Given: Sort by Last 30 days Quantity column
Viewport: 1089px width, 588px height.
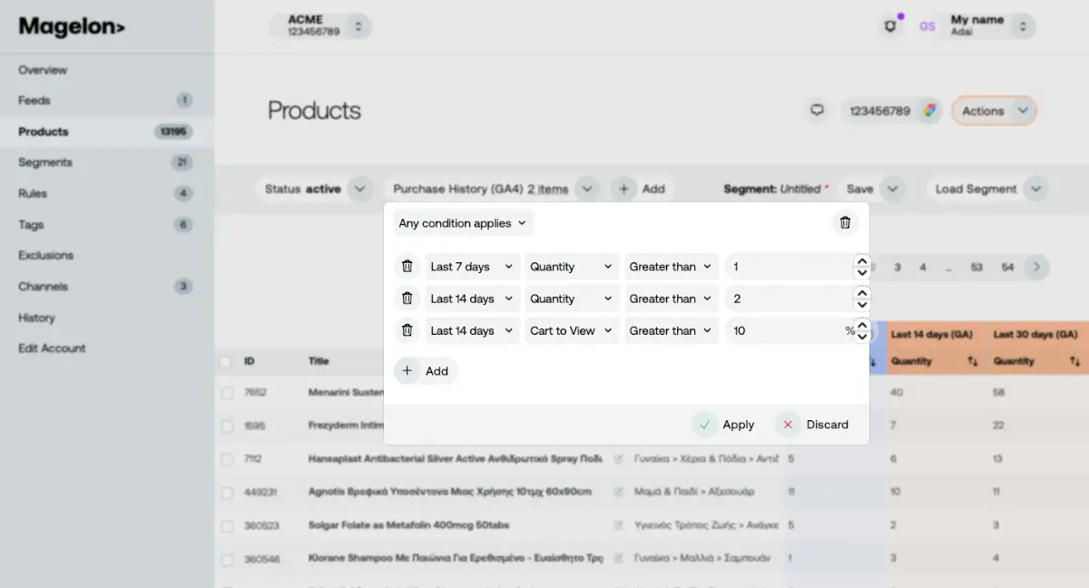Looking at the screenshot, I should pyautogui.click(x=1074, y=361).
